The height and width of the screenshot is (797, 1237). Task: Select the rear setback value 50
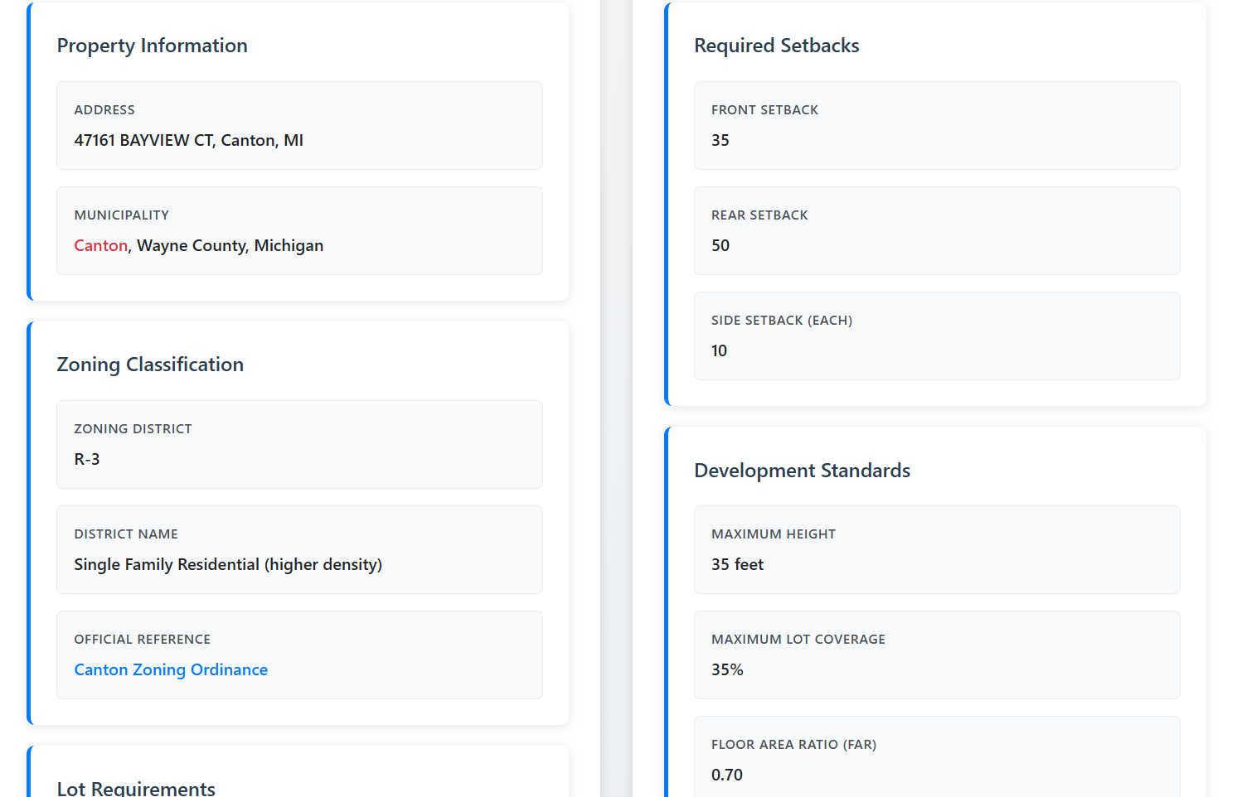(x=720, y=245)
